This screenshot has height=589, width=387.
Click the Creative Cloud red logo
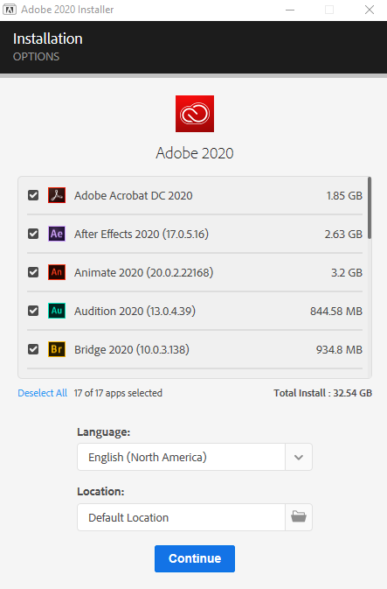pyautogui.click(x=195, y=114)
